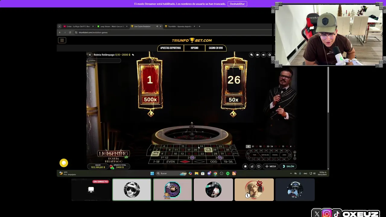Viewport: 386px width, 217px height.
Task: Close the Roleta Relâmpago game
Action: point(90,55)
